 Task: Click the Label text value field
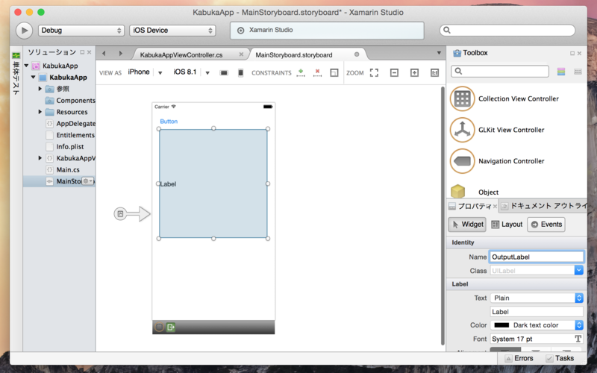[x=537, y=312]
